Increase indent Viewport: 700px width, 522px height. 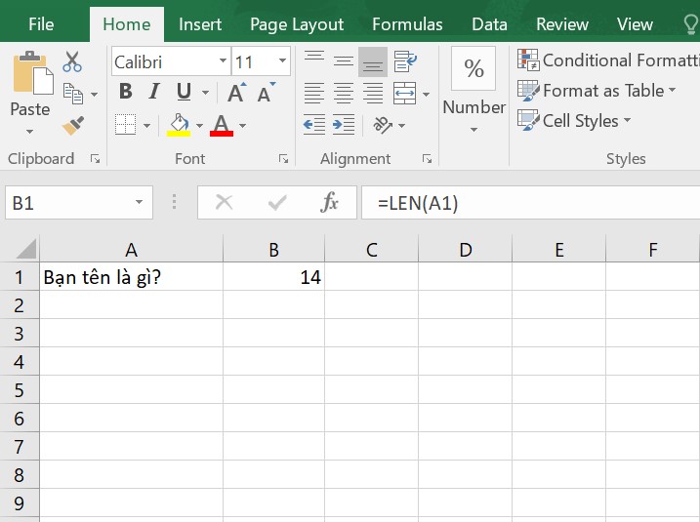point(344,125)
